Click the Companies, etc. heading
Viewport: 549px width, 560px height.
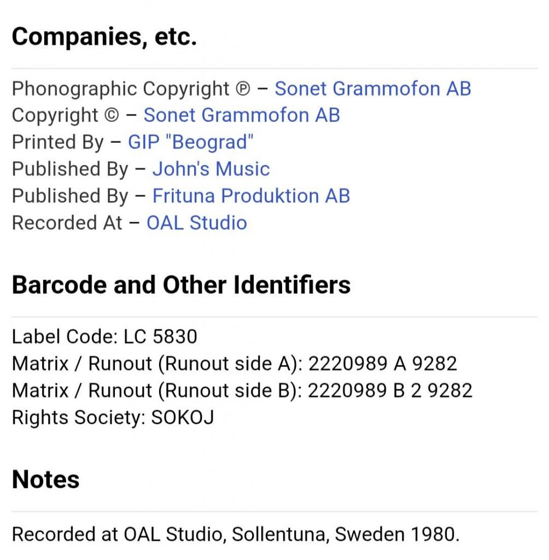click(104, 37)
